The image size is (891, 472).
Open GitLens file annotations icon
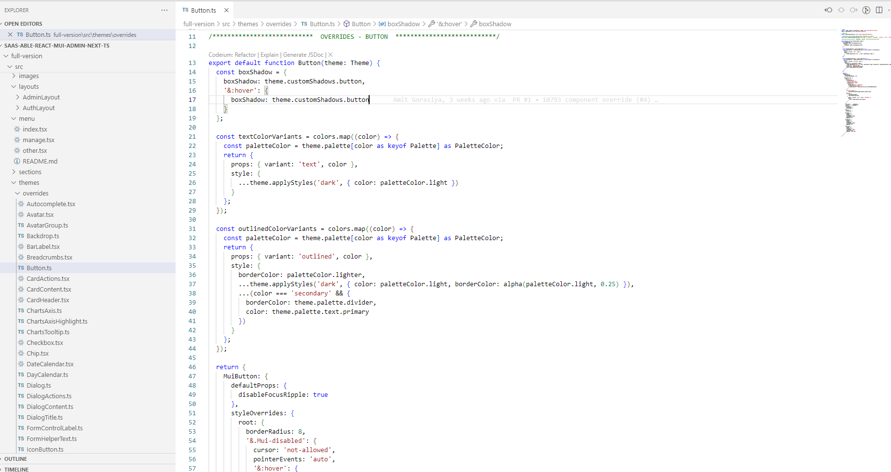point(866,10)
